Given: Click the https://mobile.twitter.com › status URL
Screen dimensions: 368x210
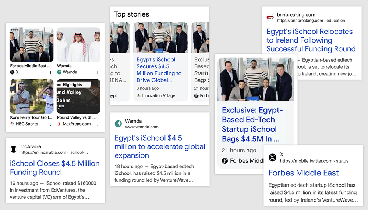Looking at the screenshot, I should pyautogui.click(x=314, y=161).
